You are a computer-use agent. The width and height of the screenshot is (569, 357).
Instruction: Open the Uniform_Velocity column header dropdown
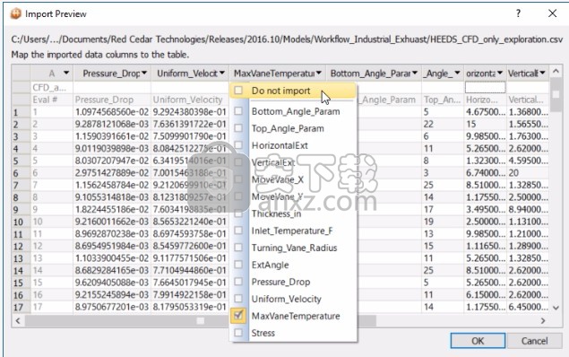pyautogui.click(x=222, y=73)
